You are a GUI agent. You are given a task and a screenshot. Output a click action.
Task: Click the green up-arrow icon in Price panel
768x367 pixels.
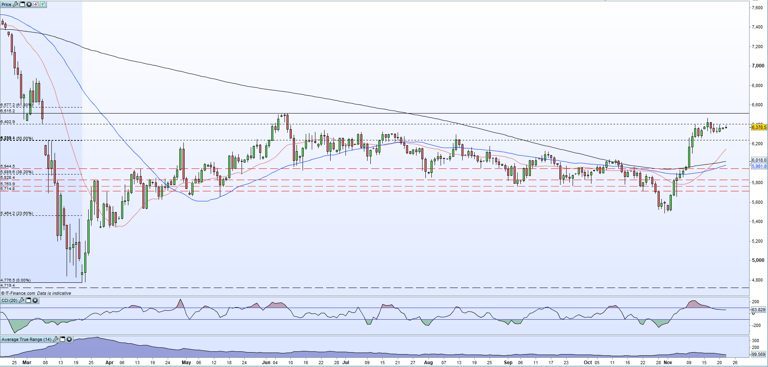tap(43, 4)
